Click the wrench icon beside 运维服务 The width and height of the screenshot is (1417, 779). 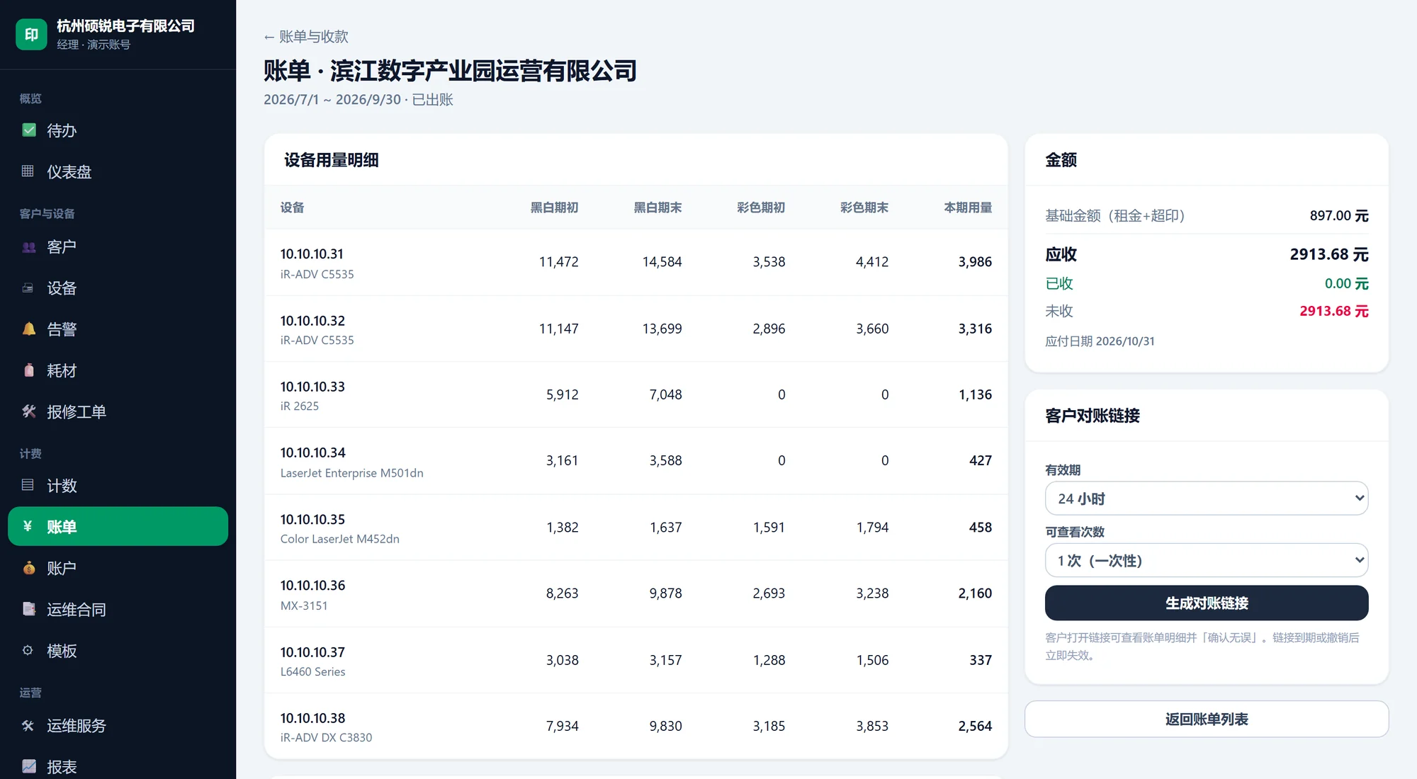[28, 726]
